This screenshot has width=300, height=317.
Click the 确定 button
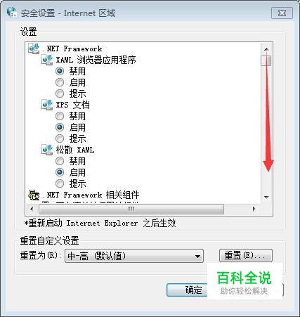pyautogui.click(x=188, y=290)
